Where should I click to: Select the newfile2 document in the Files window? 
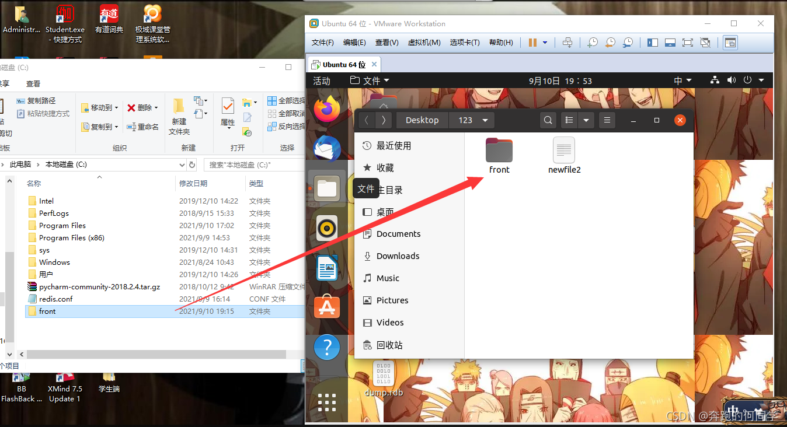coord(564,156)
